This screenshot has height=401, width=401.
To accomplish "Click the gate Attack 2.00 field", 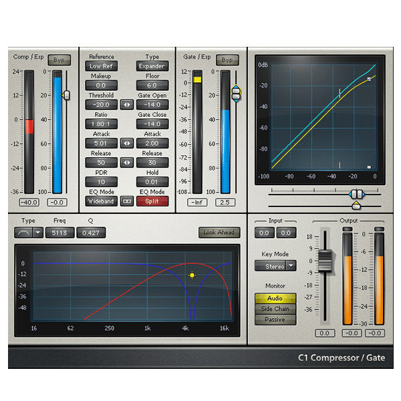I will (x=152, y=143).
